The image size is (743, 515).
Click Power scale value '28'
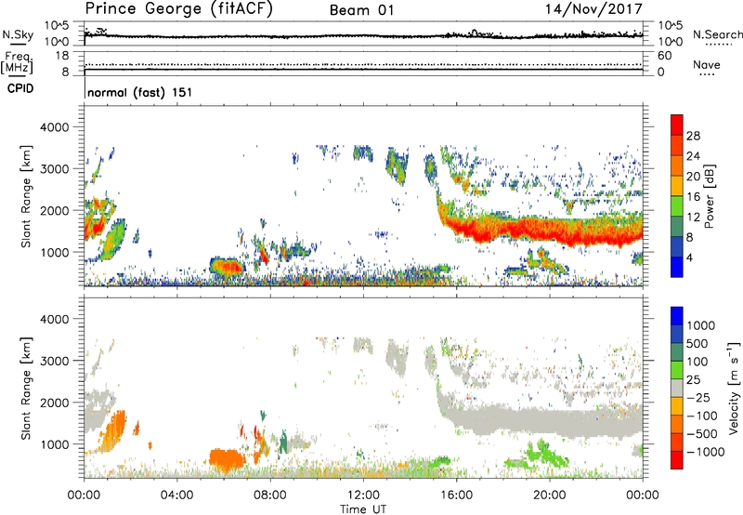693,136
